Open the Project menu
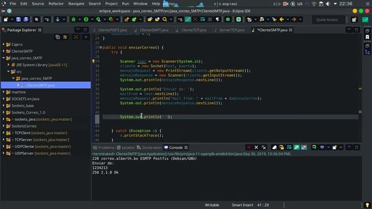 tap(111, 3)
